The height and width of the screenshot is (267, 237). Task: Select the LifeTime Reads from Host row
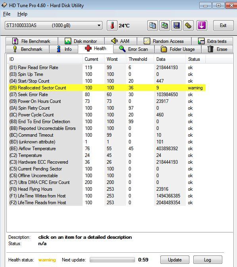(107, 203)
